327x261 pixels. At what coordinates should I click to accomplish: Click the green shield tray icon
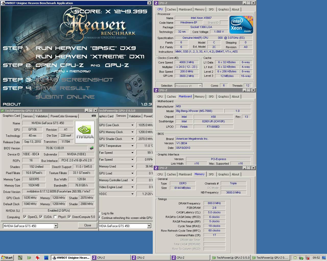[x=301, y=258]
